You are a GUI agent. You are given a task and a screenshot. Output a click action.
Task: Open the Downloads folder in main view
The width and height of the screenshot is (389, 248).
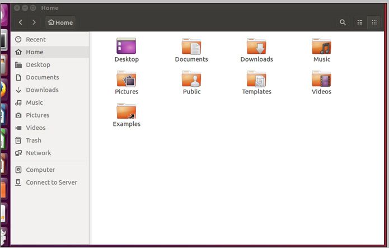tap(256, 46)
